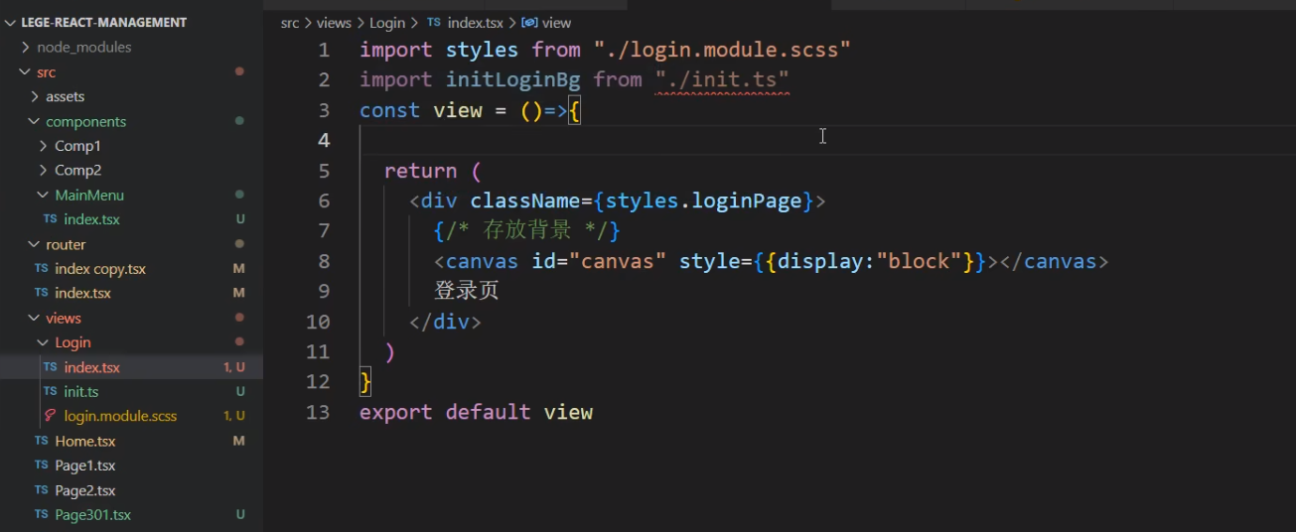Click the TS icon beside index copy.tsx
The width and height of the screenshot is (1296, 532).
click(x=41, y=269)
